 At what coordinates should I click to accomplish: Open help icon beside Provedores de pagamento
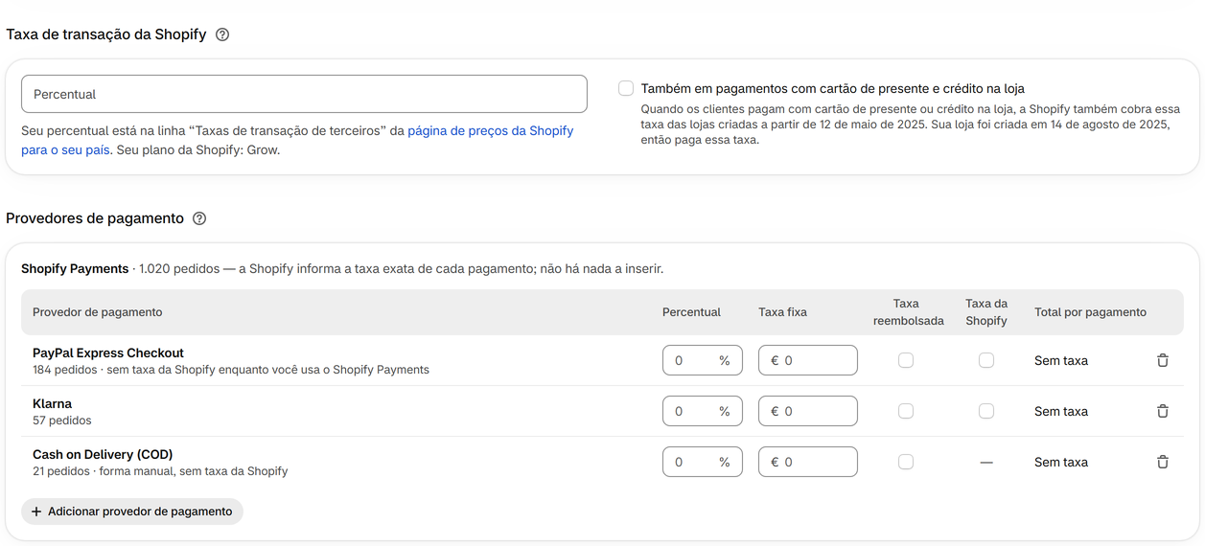[199, 218]
